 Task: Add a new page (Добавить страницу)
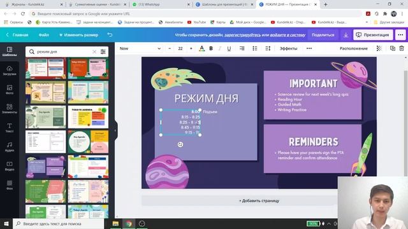tap(259, 201)
